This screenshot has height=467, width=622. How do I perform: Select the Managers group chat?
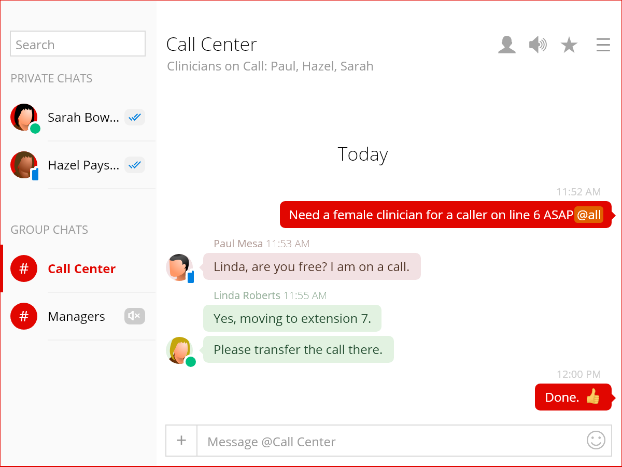pos(76,317)
